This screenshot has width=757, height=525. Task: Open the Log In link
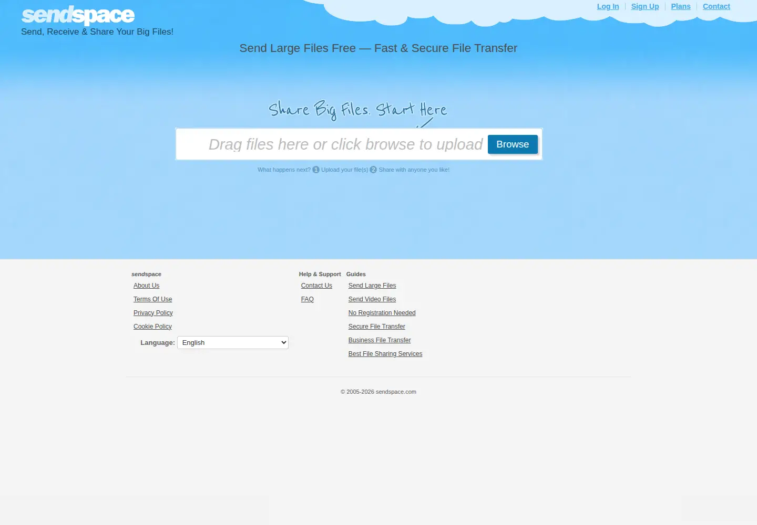click(x=608, y=6)
